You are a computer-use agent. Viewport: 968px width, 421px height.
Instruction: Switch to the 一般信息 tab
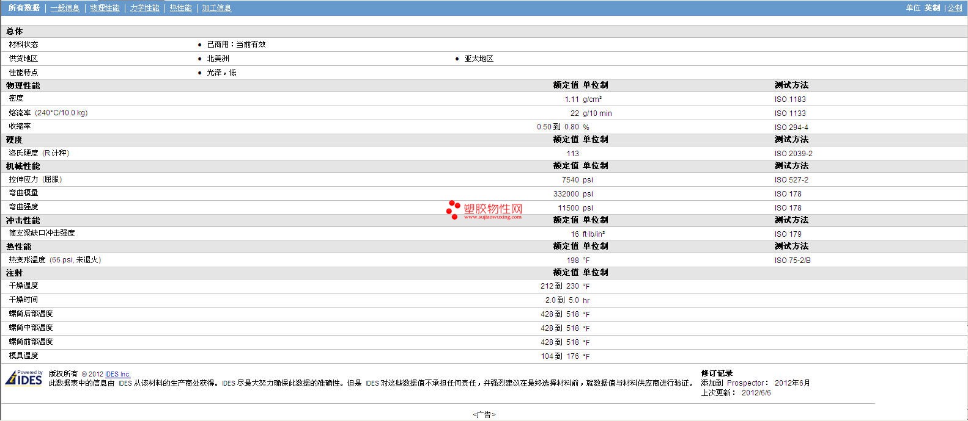coord(65,8)
